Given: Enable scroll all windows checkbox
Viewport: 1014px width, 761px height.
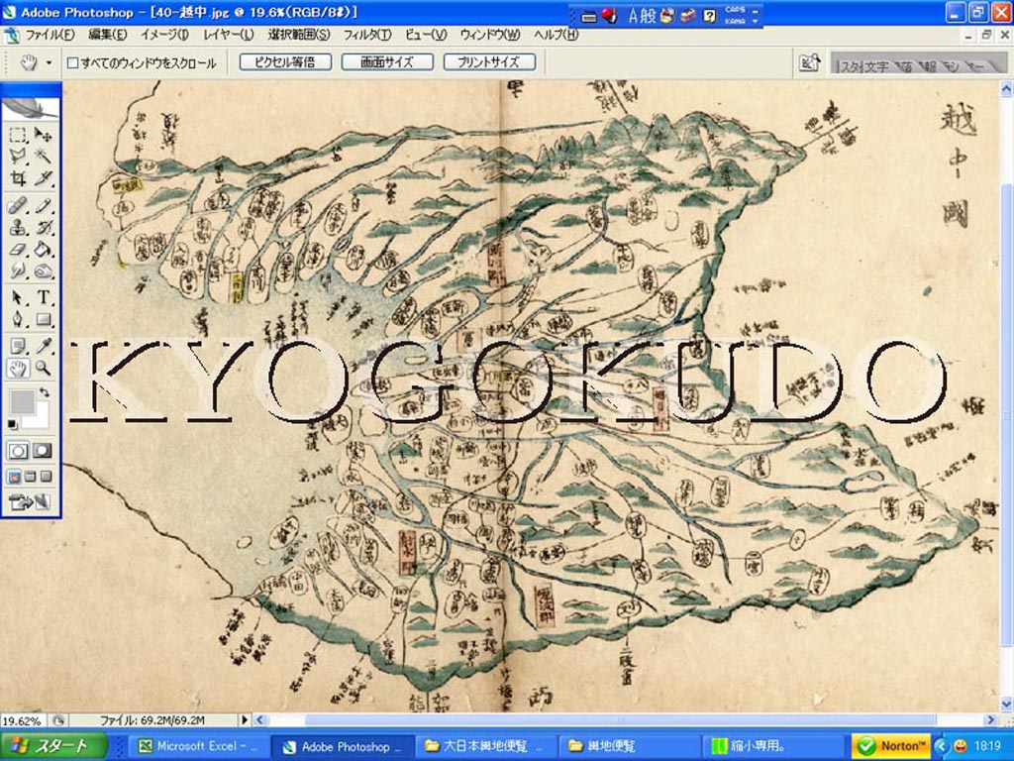Looking at the screenshot, I should pos(73,62).
